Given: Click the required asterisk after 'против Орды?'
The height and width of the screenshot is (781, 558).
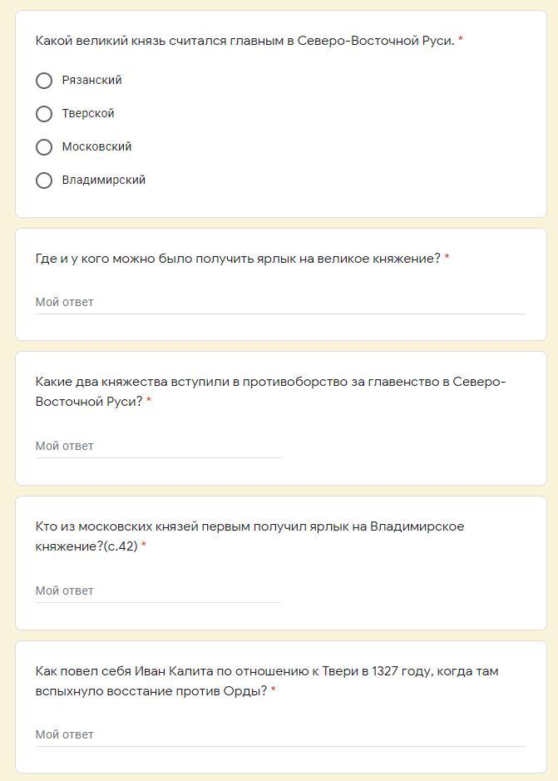Looking at the screenshot, I should click(274, 690).
